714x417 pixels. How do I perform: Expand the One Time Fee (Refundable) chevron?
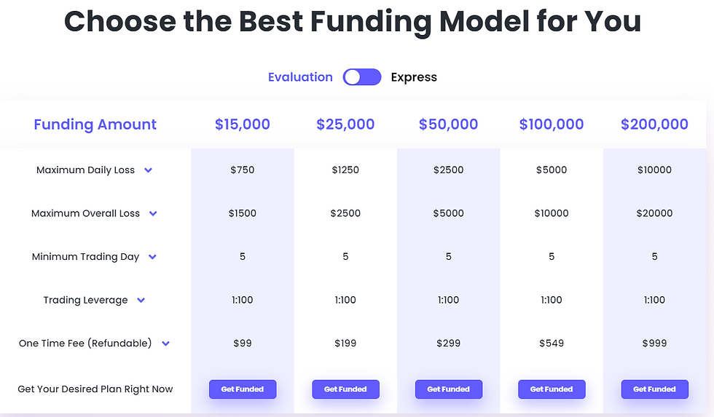[x=166, y=343]
